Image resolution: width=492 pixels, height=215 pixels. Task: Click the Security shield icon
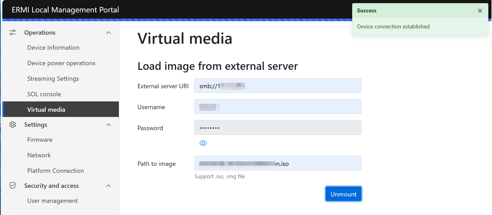(12, 186)
